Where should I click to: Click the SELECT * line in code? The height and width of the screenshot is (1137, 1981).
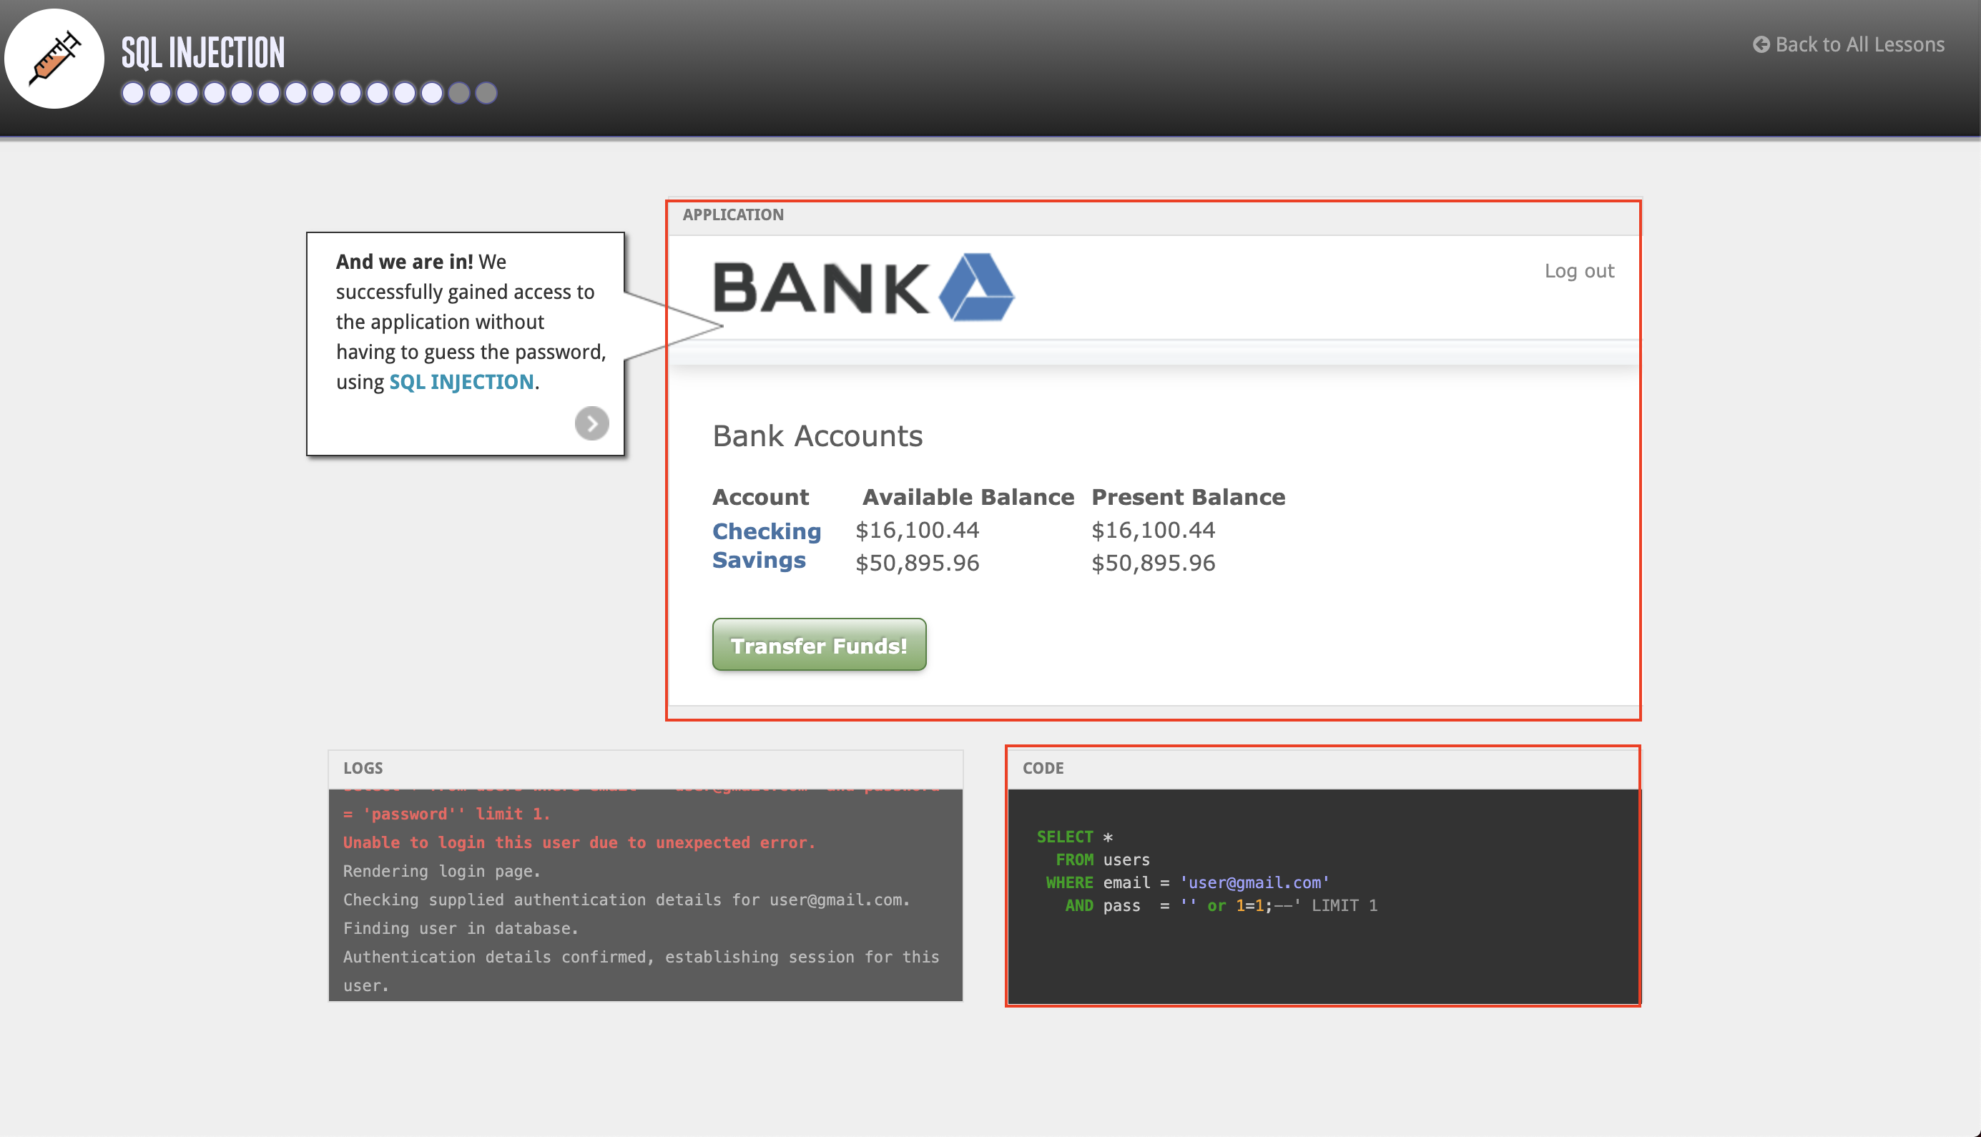pyautogui.click(x=1074, y=837)
